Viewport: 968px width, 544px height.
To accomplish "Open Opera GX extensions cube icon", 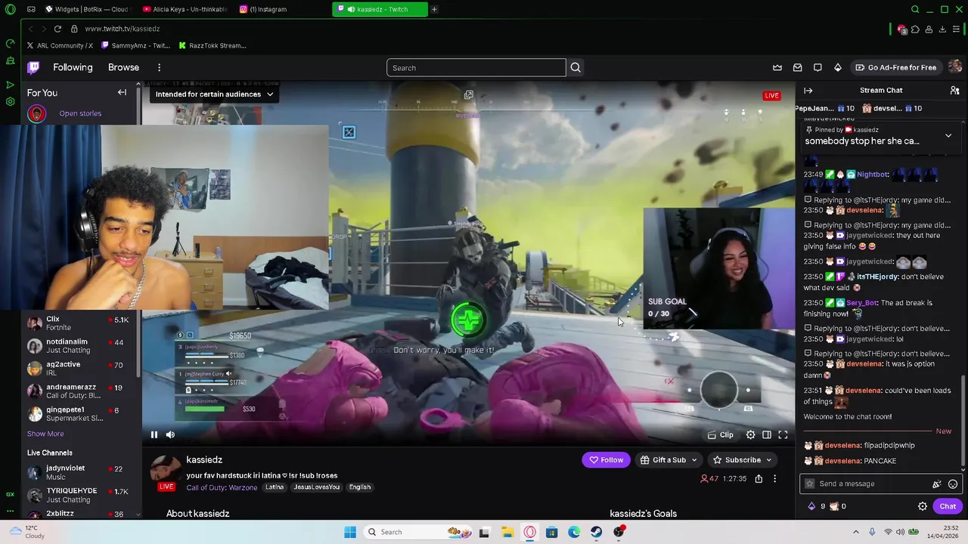I will pyautogui.click(x=915, y=29).
